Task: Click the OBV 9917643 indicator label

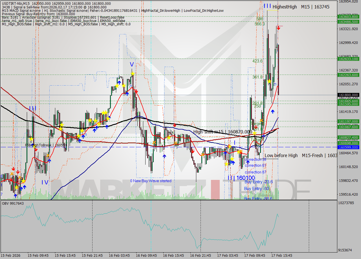Action: 12,203
